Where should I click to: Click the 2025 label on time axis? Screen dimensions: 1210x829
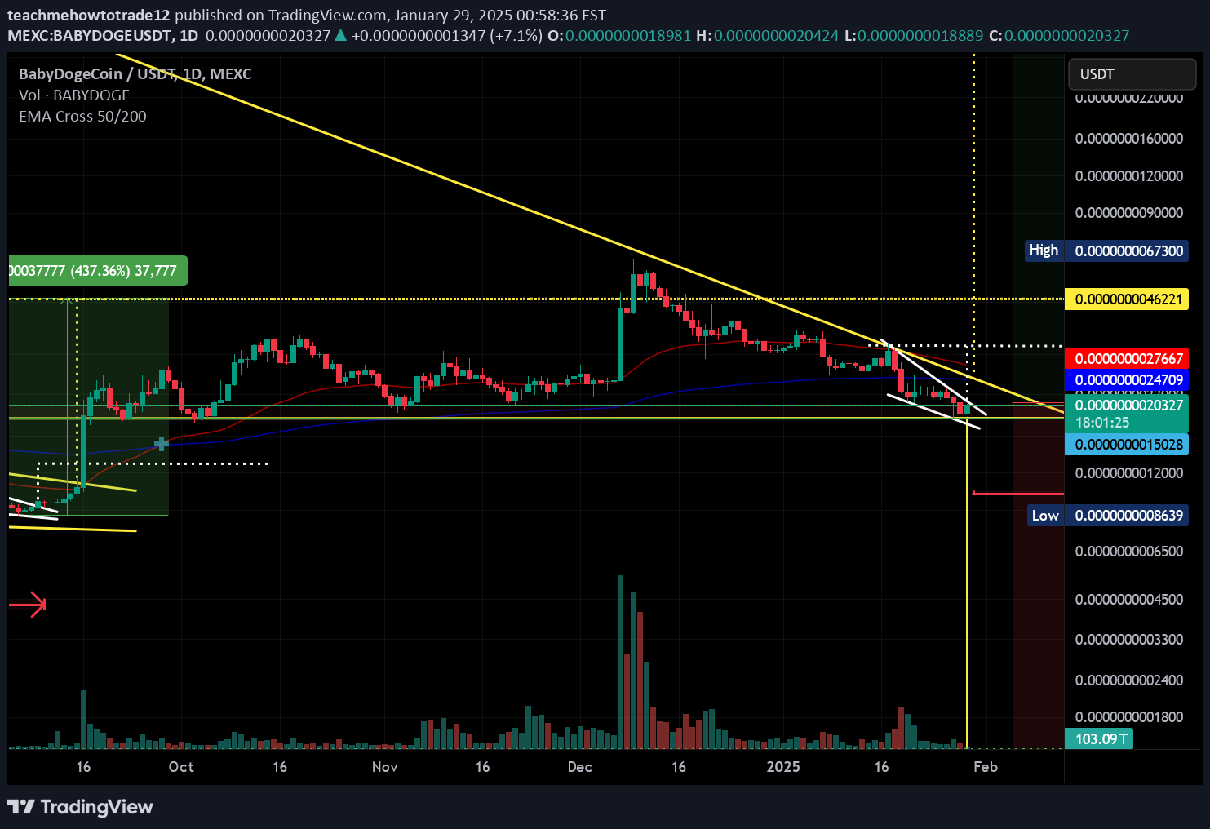click(783, 767)
